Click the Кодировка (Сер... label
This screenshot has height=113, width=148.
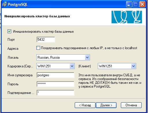click(20, 66)
